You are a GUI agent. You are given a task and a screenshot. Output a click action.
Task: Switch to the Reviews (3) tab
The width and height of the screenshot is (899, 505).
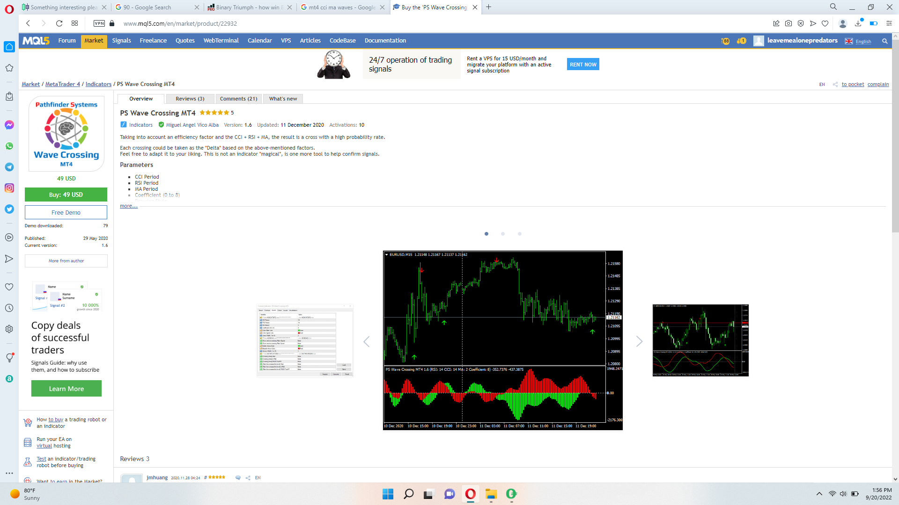click(190, 99)
